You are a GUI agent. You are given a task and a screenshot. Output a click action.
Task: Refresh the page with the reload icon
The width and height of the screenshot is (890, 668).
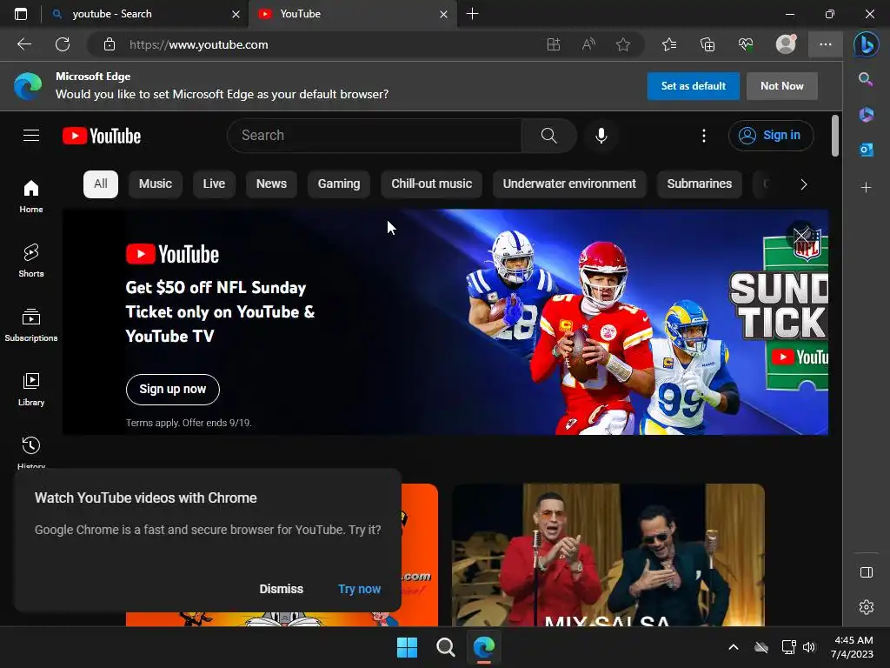(63, 44)
